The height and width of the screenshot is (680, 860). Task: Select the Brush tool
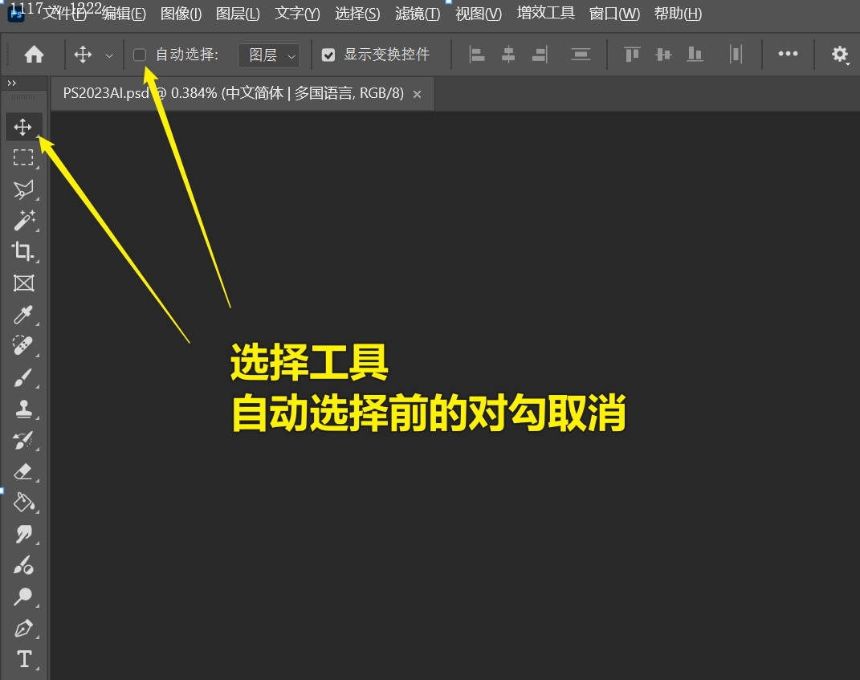click(x=22, y=378)
